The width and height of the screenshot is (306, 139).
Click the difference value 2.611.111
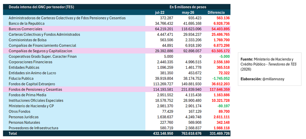point(222,117)
